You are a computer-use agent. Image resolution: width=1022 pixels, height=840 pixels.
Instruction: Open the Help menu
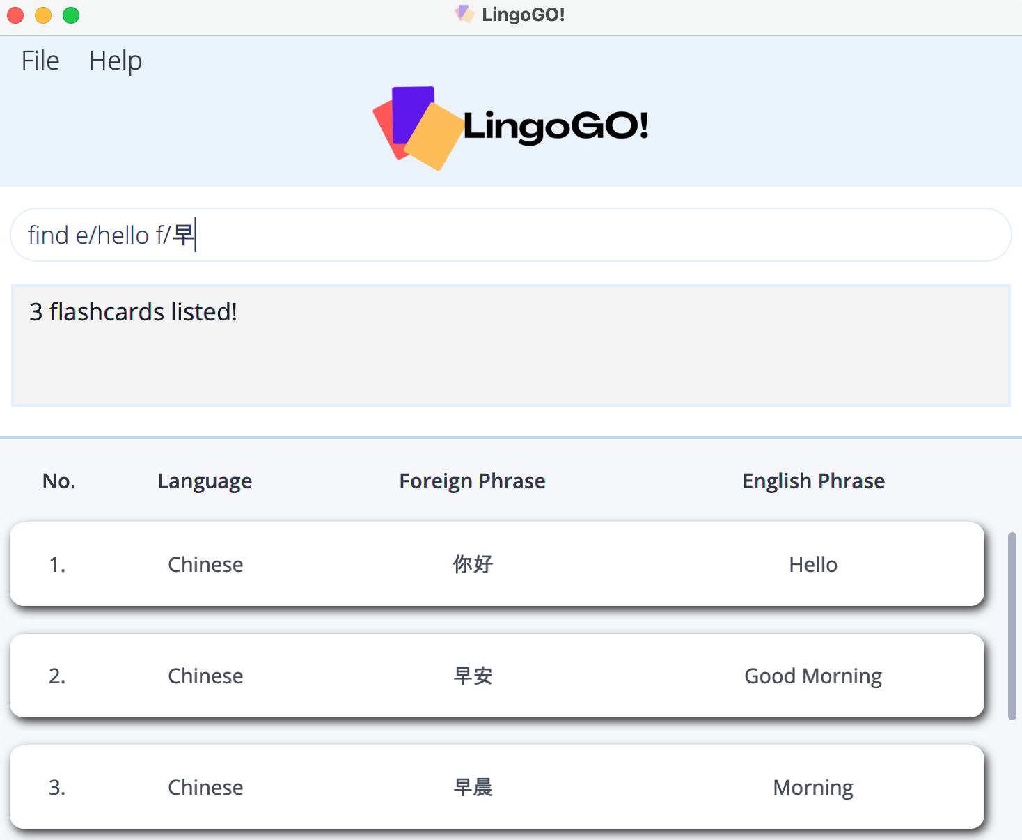pyautogui.click(x=116, y=61)
